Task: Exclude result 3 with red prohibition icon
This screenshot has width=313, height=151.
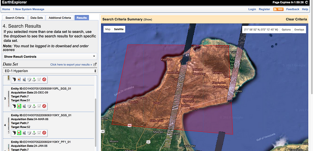Action: 44,106
